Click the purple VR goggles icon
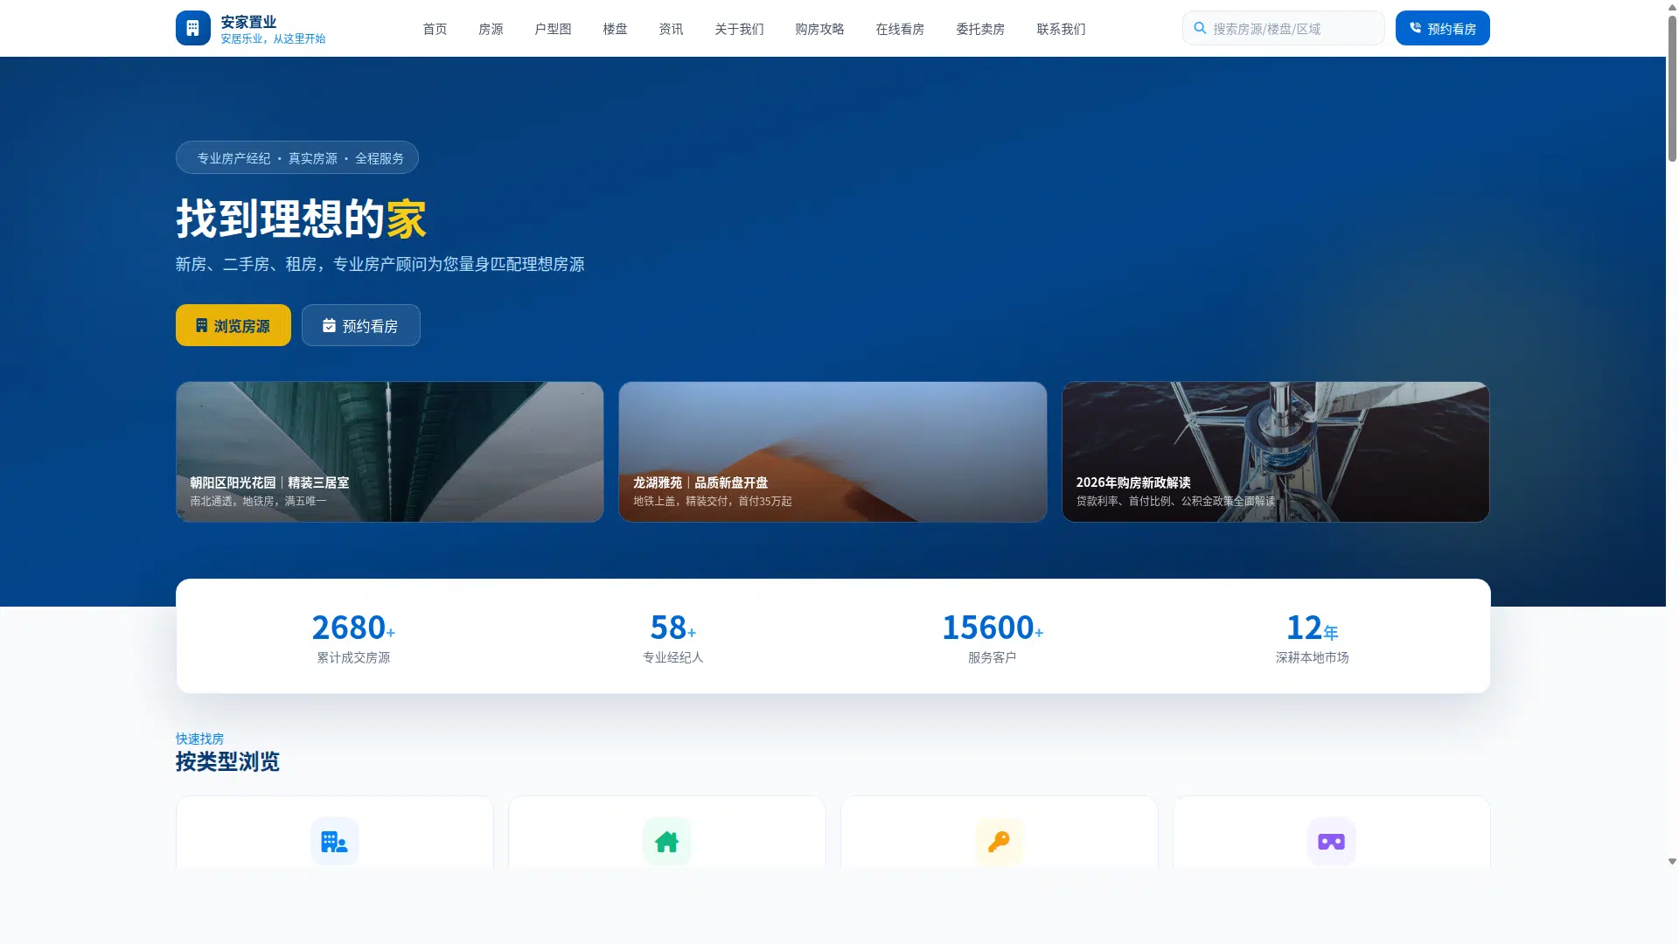 1331,841
